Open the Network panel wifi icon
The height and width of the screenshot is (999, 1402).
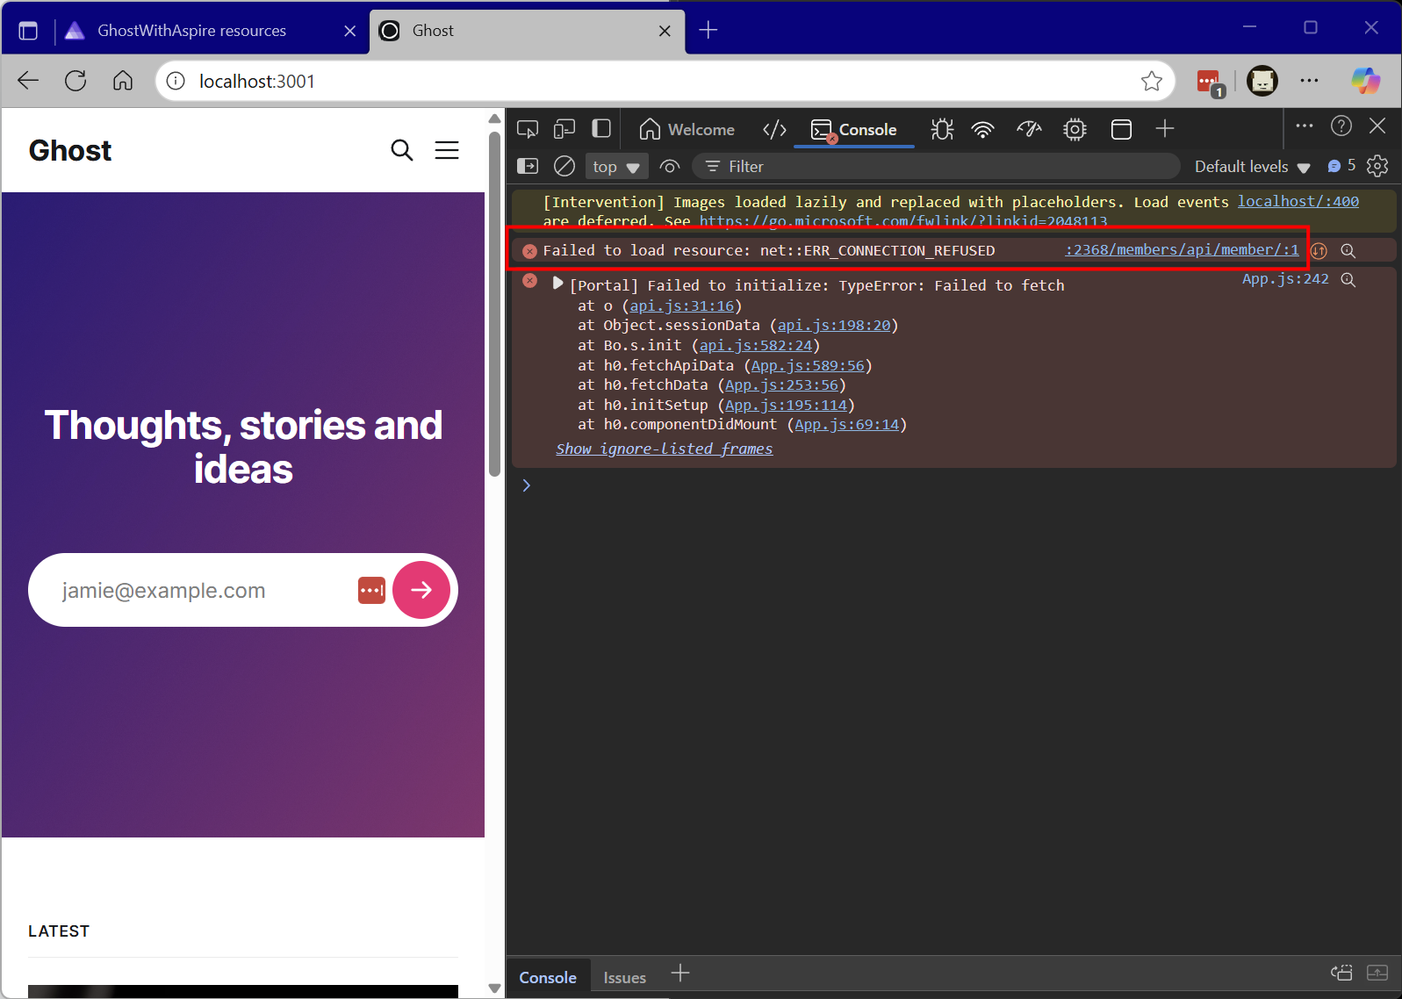click(x=983, y=130)
